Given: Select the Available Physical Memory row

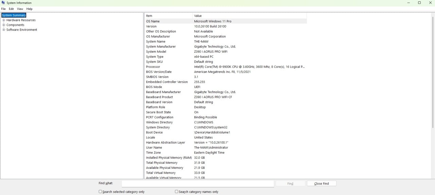Looking at the screenshot, I should [x=226, y=168].
